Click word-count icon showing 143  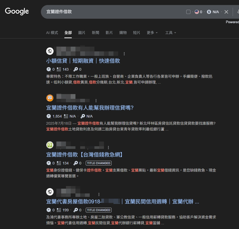coord(59,69)
